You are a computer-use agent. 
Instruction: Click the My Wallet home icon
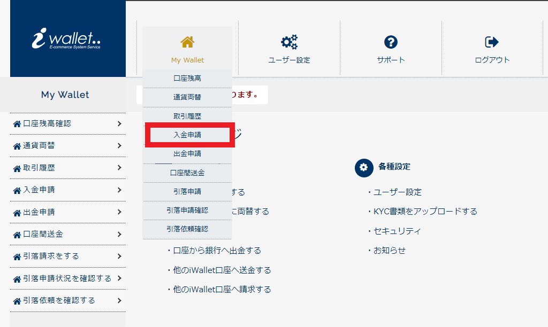[187, 42]
